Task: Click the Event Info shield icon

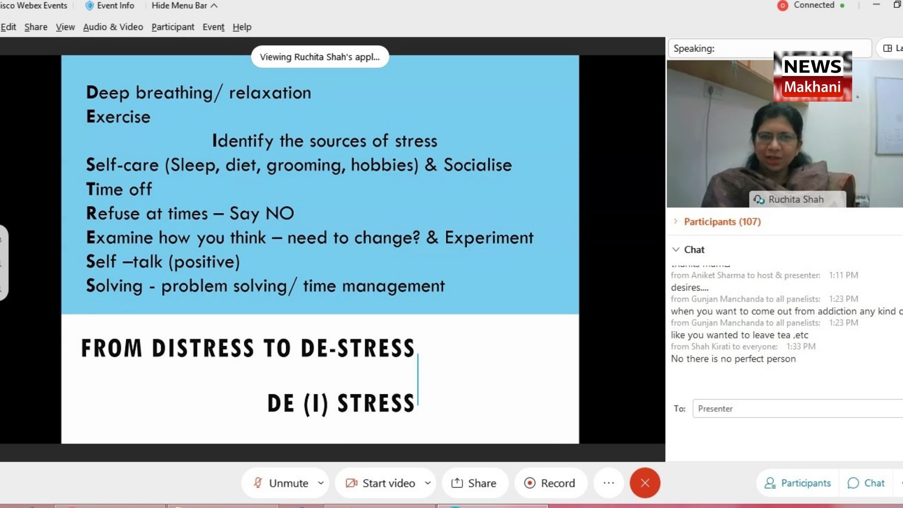Action: (x=89, y=6)
